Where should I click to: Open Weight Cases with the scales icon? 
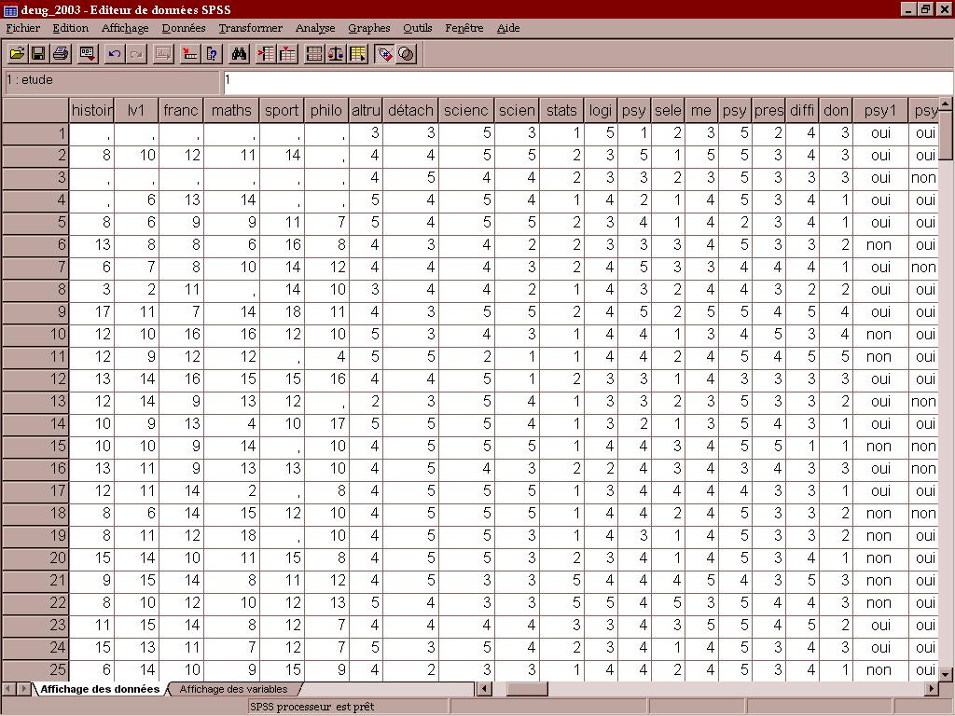click(336, 53)
